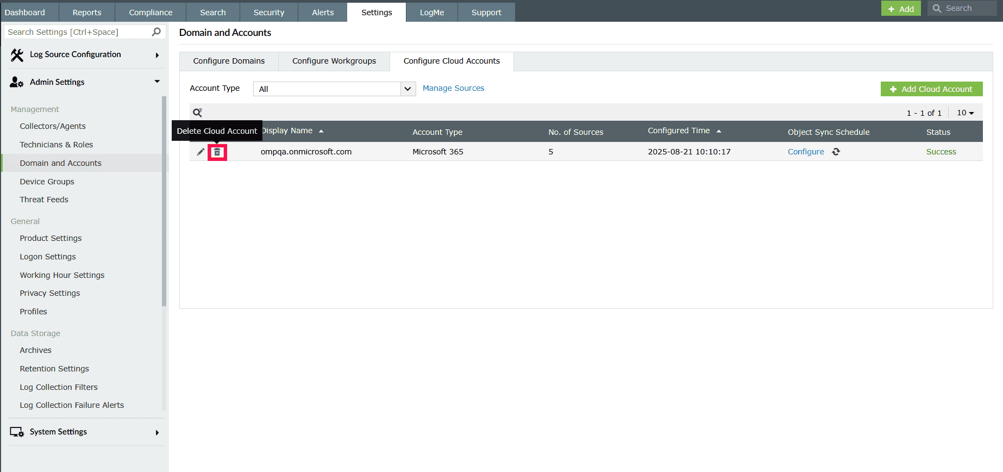This screenshot has height=472, width=1003.
Task: Open Threat Feeds
Action: pos(44,200)
